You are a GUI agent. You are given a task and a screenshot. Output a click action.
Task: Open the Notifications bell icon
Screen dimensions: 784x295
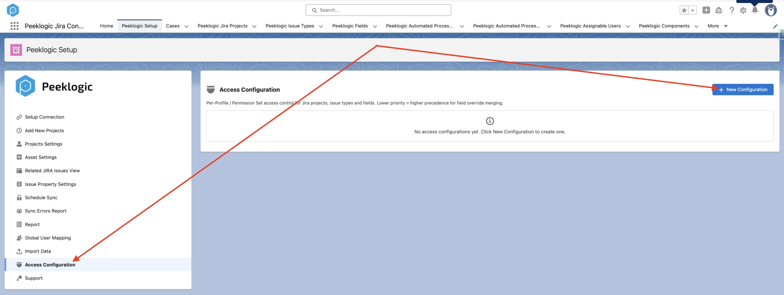coord(755,10)
